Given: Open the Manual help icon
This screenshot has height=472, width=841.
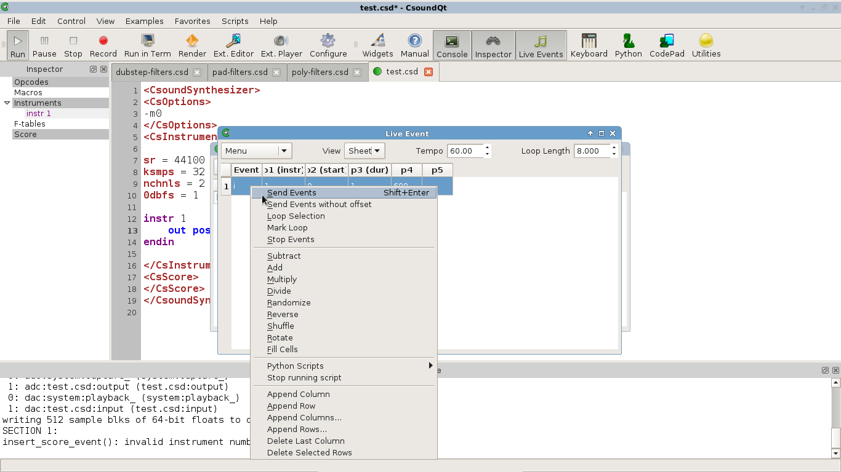Looking at the screenshot, I should 415,45.
